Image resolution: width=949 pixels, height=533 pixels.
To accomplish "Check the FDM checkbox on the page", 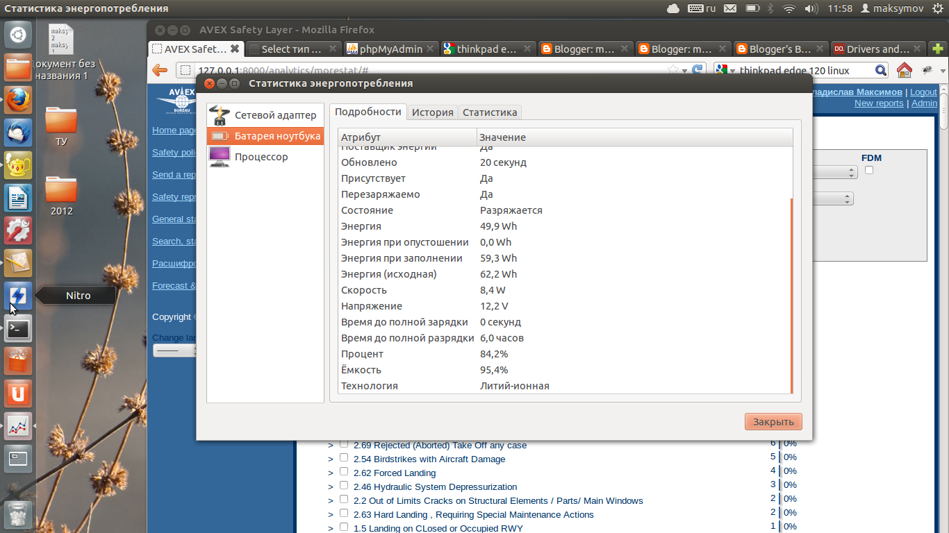I will (x=868, y=171).
